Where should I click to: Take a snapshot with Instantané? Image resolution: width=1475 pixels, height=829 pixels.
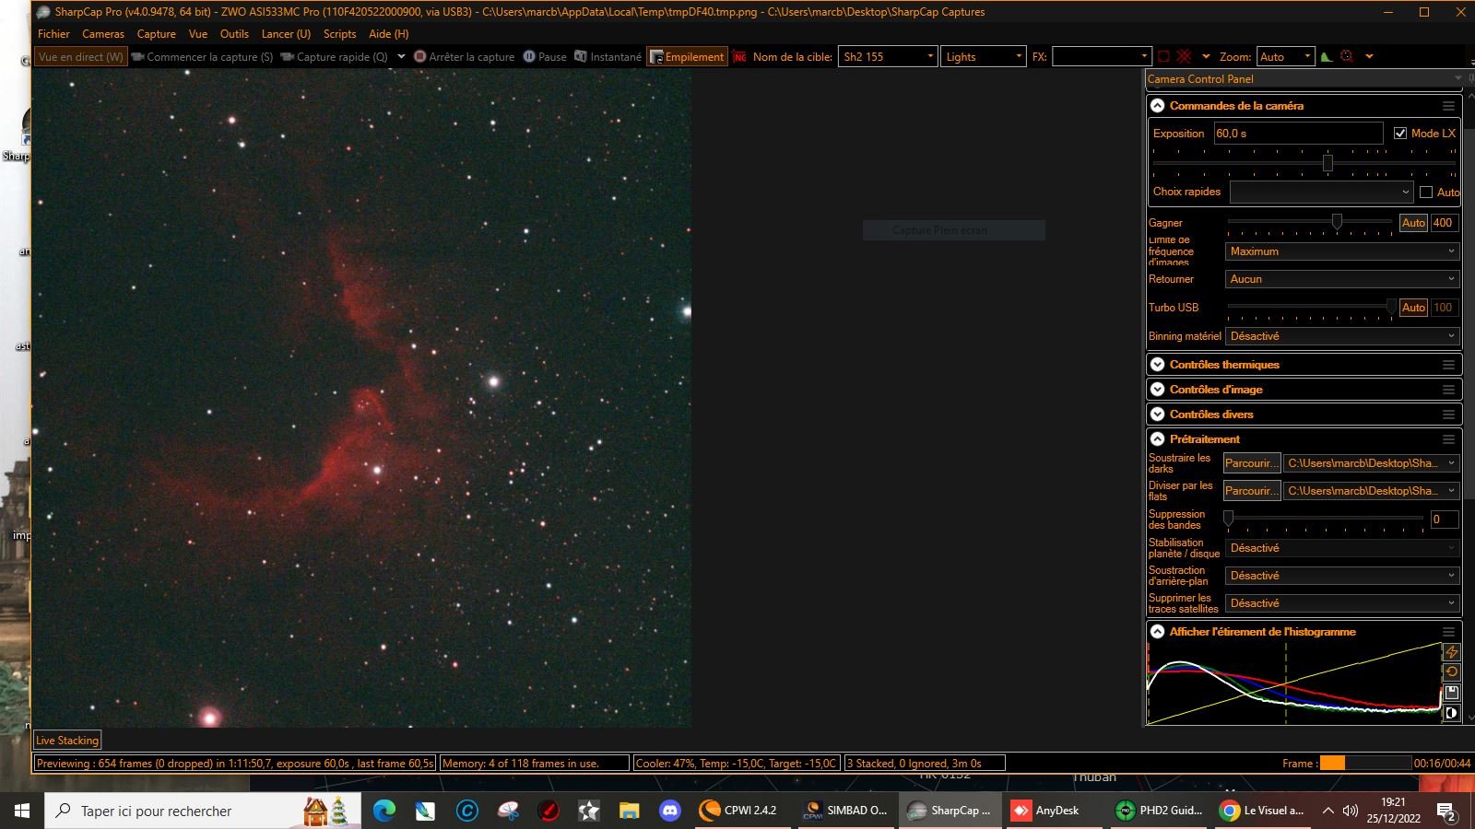tap(608, 57)
